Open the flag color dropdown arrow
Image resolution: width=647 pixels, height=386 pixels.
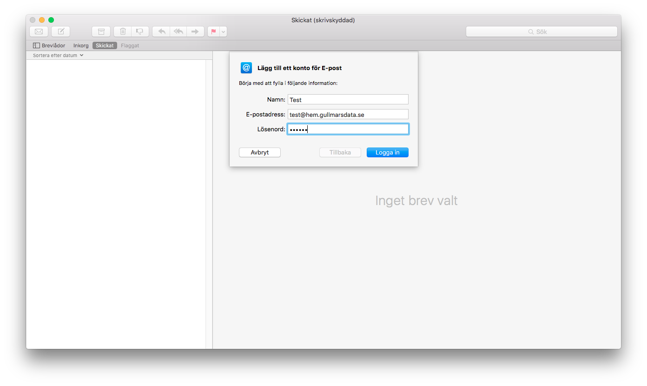224,32
